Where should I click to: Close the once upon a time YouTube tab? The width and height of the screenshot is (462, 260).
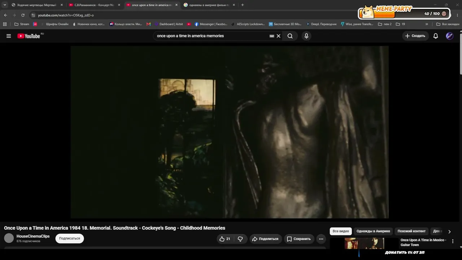pyautogui.click(x=176, y=5)
